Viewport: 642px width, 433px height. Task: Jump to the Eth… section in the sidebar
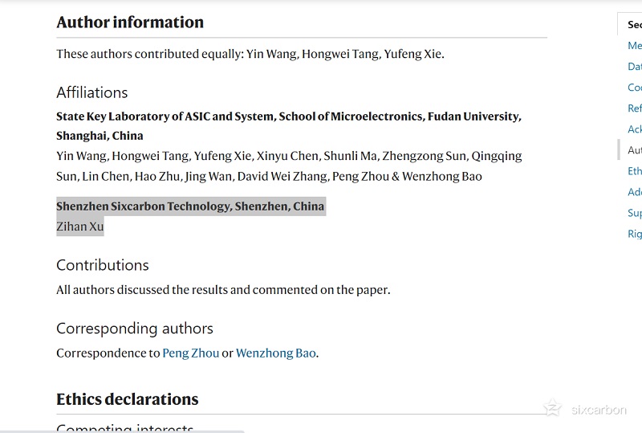(x=635, y=171)
